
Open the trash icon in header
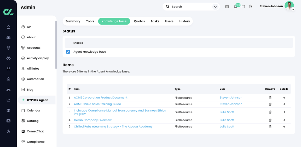251,7
